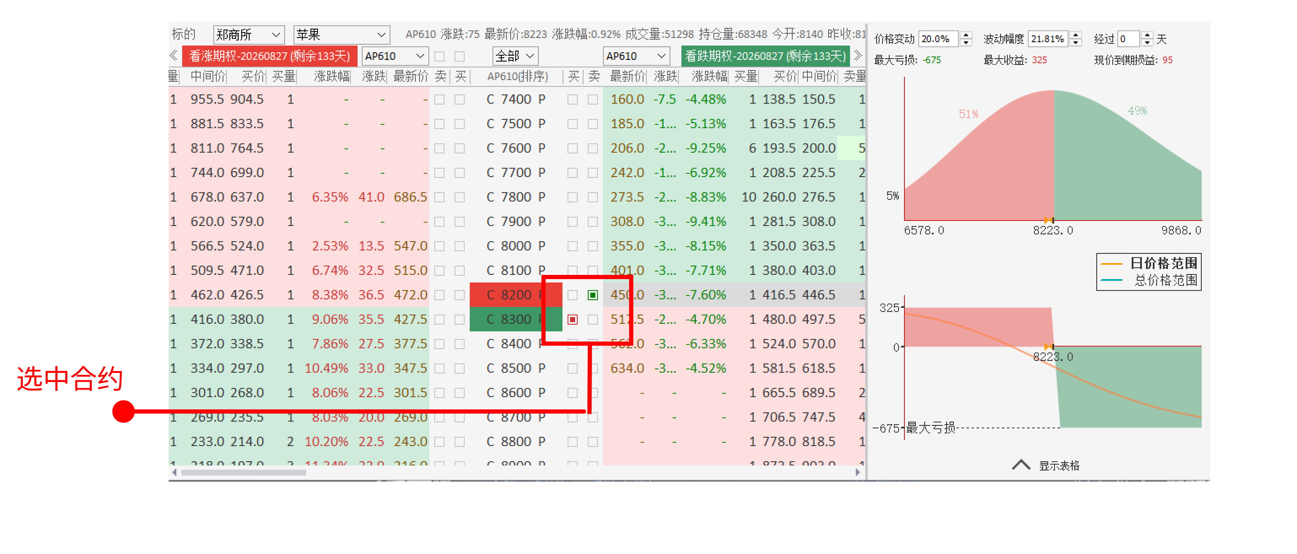1297x554 pixels.
Task: Select the 看涨期权-20260827 call tab
Action: click(269, 56)
